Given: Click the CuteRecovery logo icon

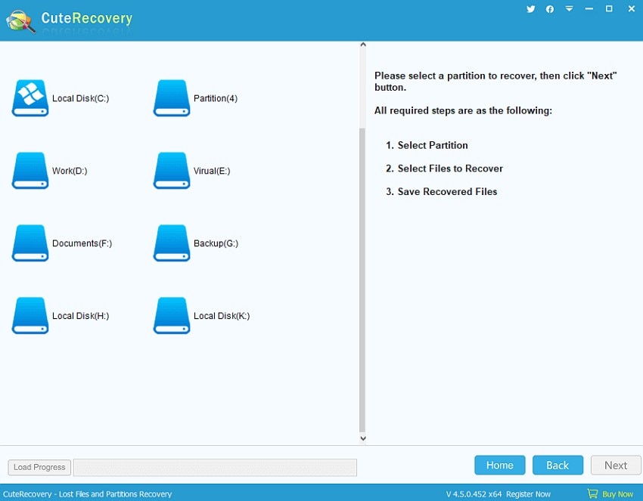Looking at the screenshot, I should pos(20,21).
